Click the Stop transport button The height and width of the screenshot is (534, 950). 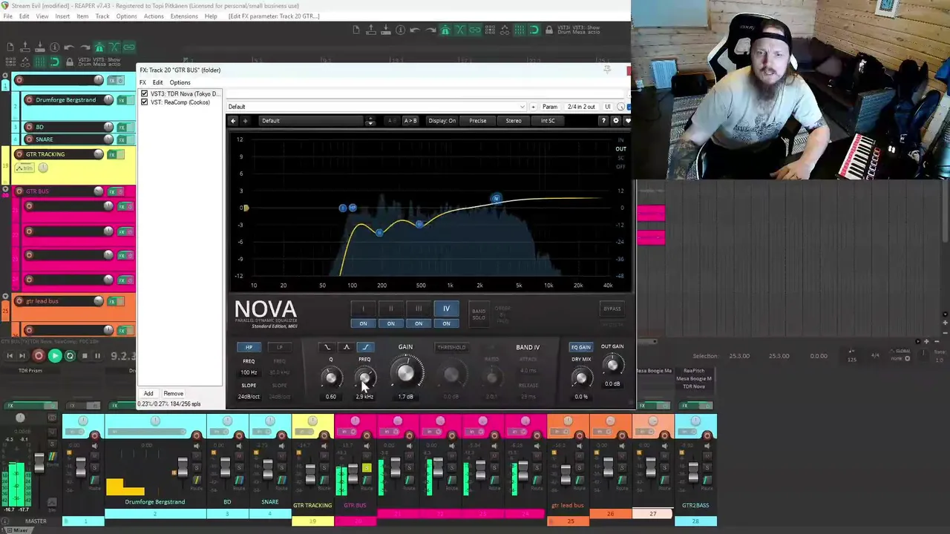coord(84,356)
